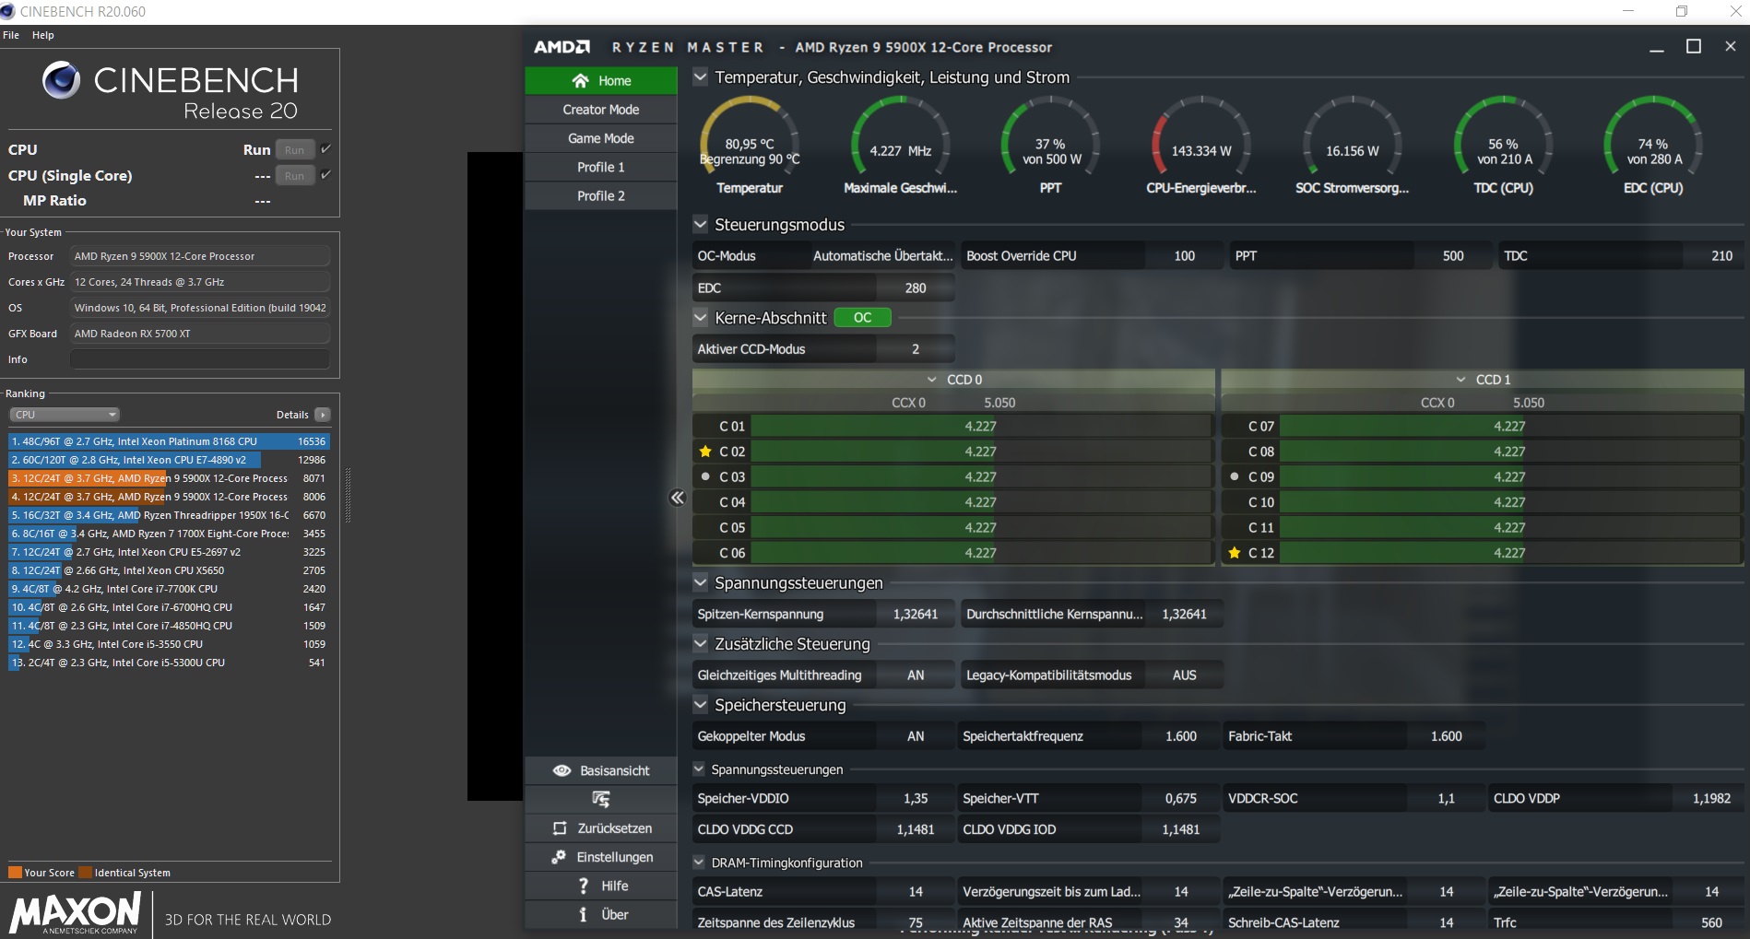Collapse Temperatur, Geschwindigkeit, Leistung section

point(700,76)
